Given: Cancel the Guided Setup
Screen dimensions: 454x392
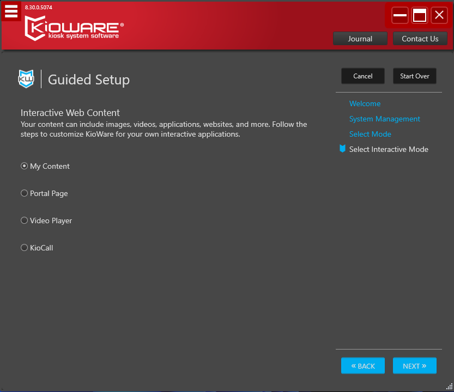Looking at the screenshot, I should (362, 76).
